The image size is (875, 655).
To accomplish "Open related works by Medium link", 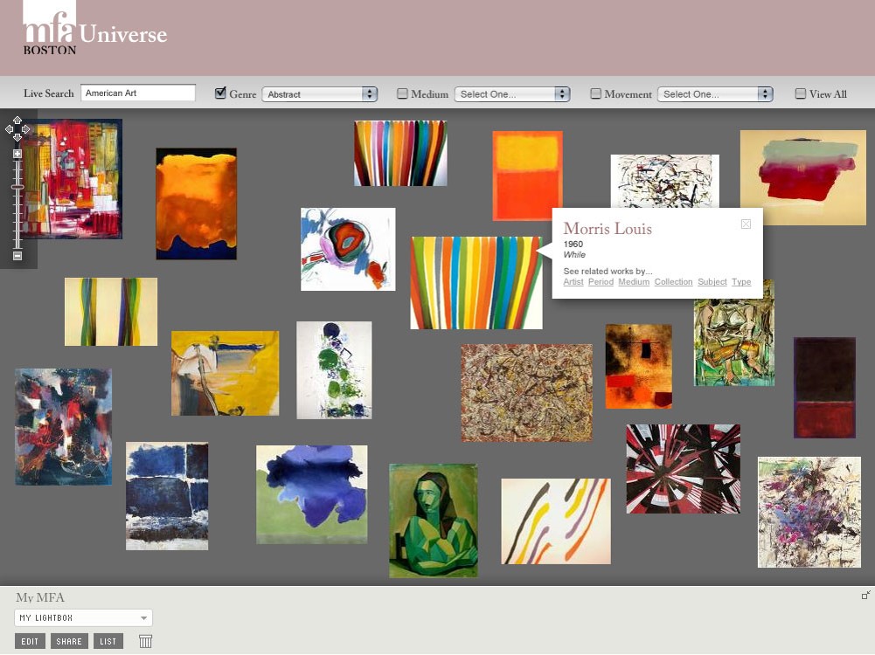I will [634, 282].
